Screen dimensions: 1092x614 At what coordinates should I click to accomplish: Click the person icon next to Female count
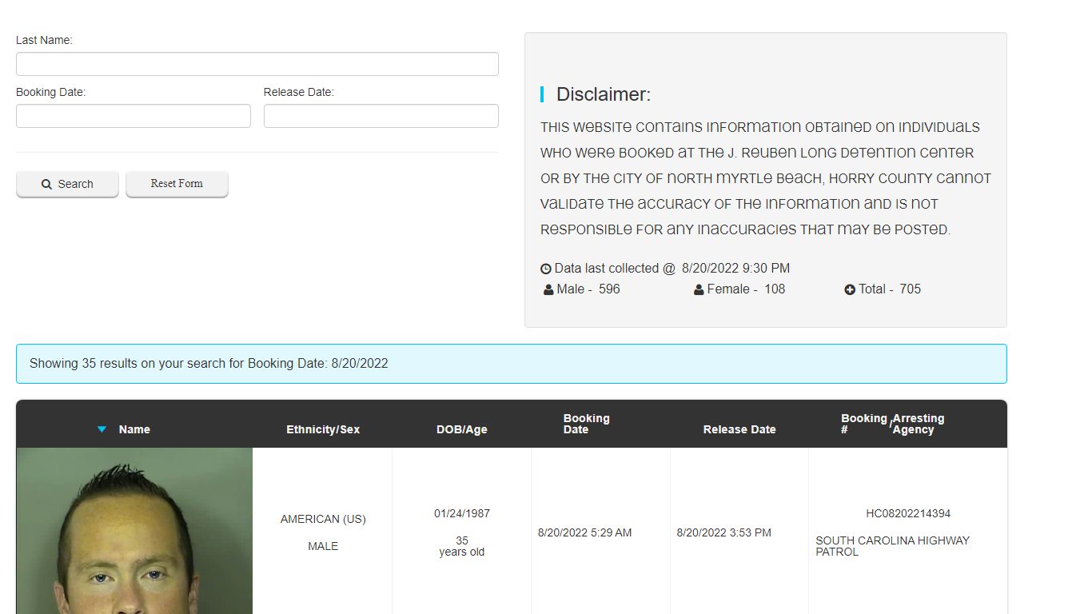699,289
